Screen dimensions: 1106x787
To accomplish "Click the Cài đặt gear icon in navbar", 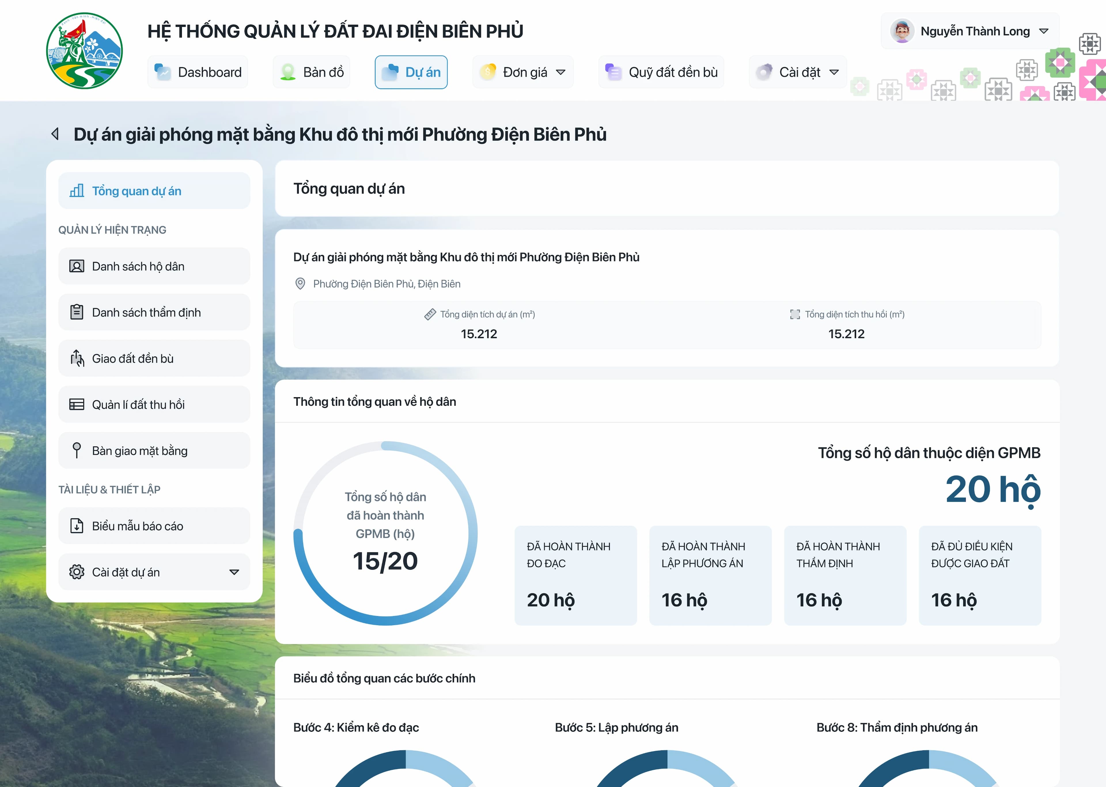I will click(x=764, y=72).
